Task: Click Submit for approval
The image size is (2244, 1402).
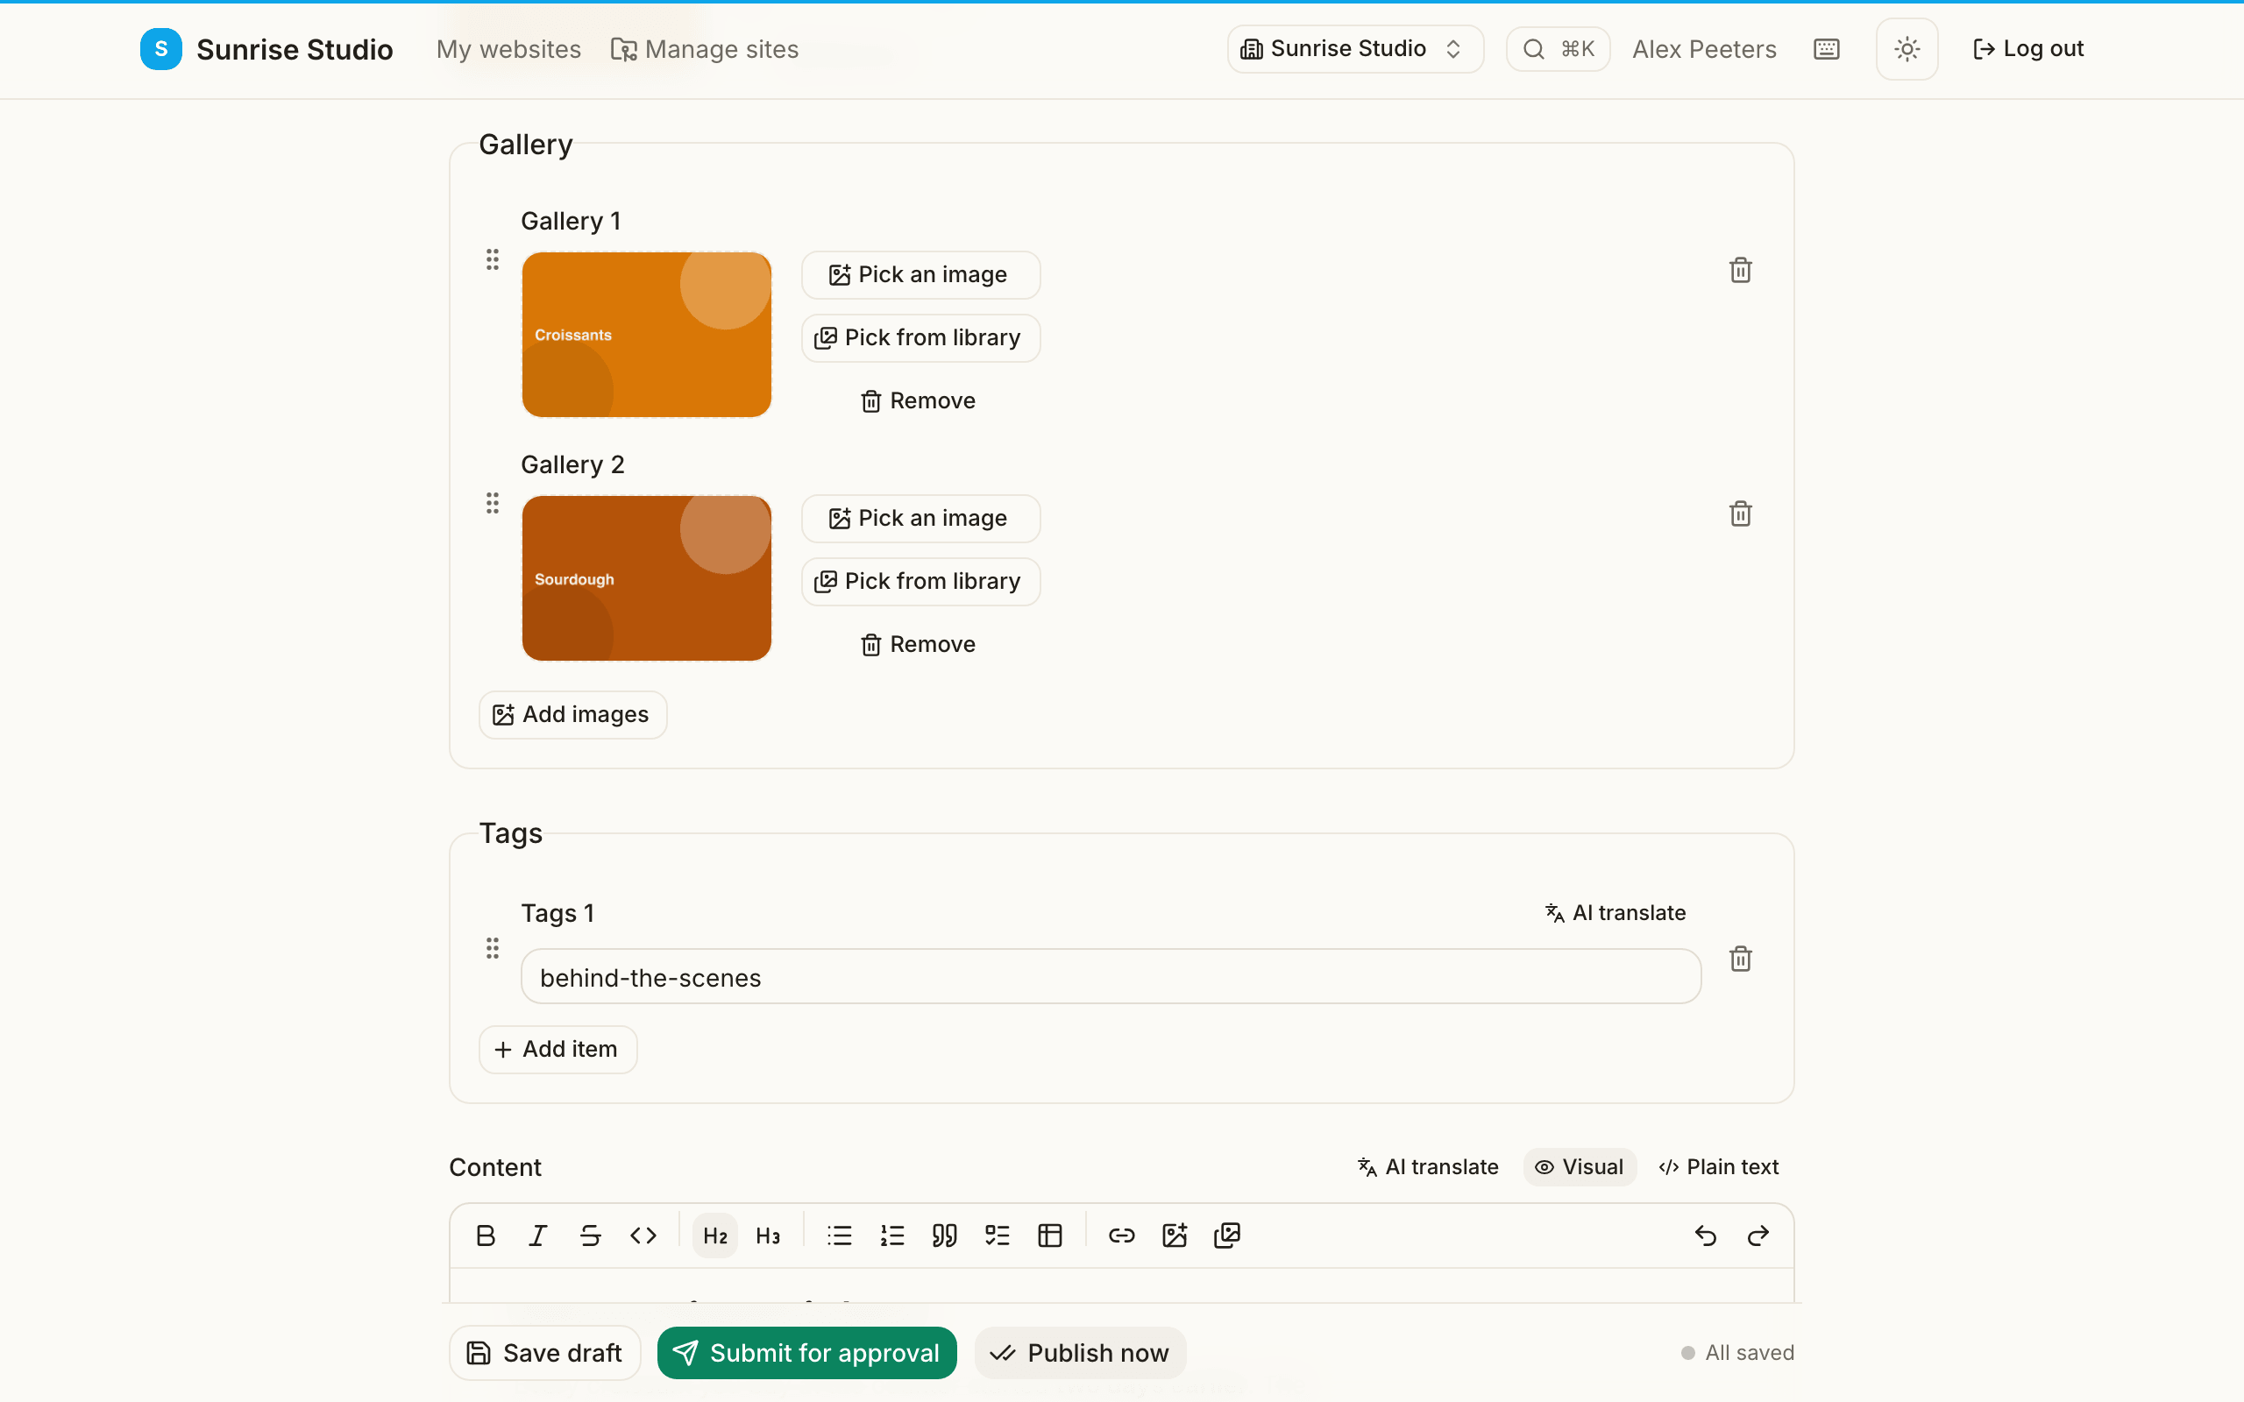Action: click(x=806, y=1353)
